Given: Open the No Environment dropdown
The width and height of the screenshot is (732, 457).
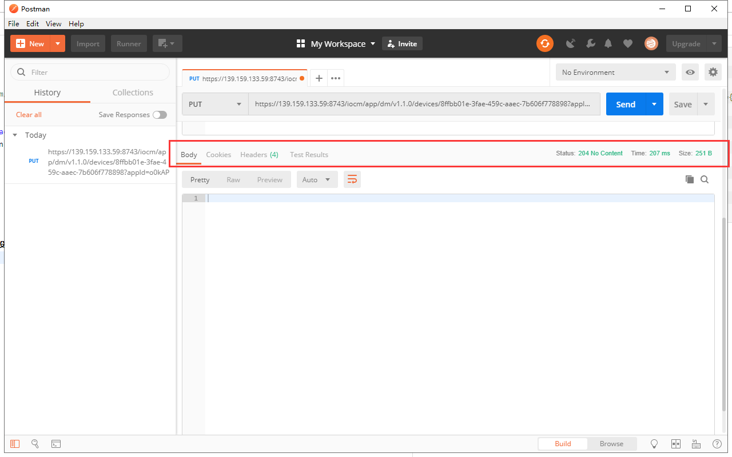Looking at the screenshot, I should click(x=616, y=72).
